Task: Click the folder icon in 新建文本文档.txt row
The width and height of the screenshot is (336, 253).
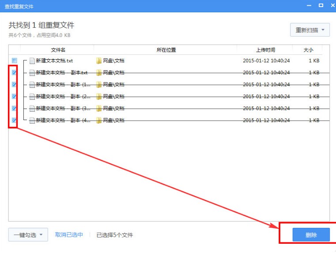Action: (99, 61)
